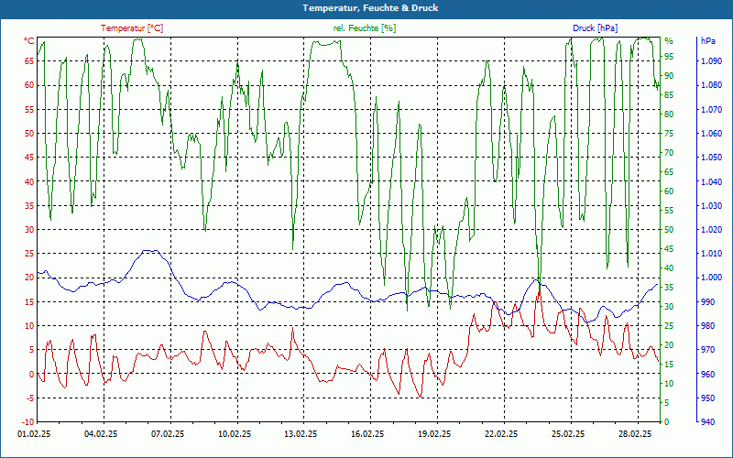
Task: Click the hPa unit label on pressure axis
Action: (707, 41)
